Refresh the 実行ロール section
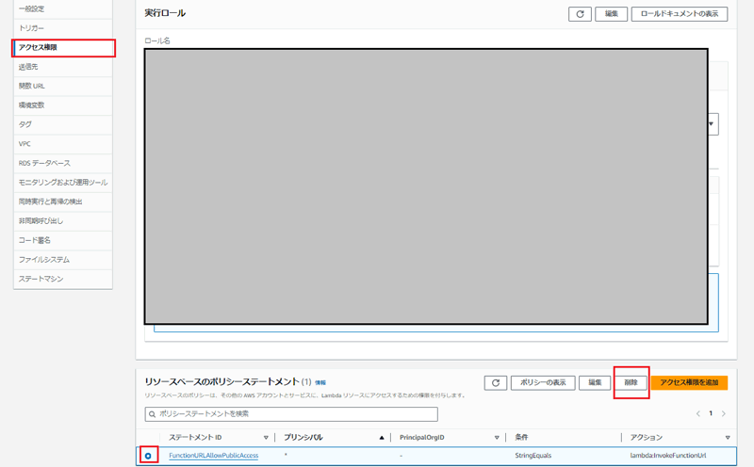The image size is (754, 467). coord(580,14)
